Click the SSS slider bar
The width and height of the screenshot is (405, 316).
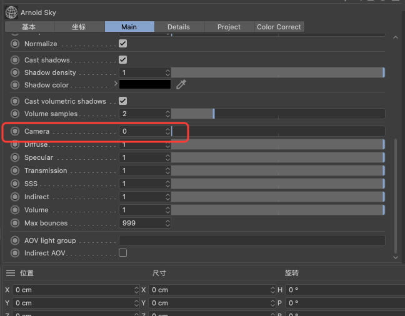click(278, 184)
